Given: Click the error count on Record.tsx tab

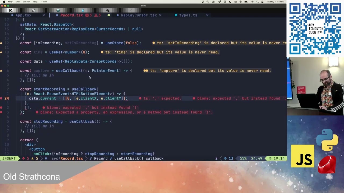Looking at the screenshot, I should [89, 15].
